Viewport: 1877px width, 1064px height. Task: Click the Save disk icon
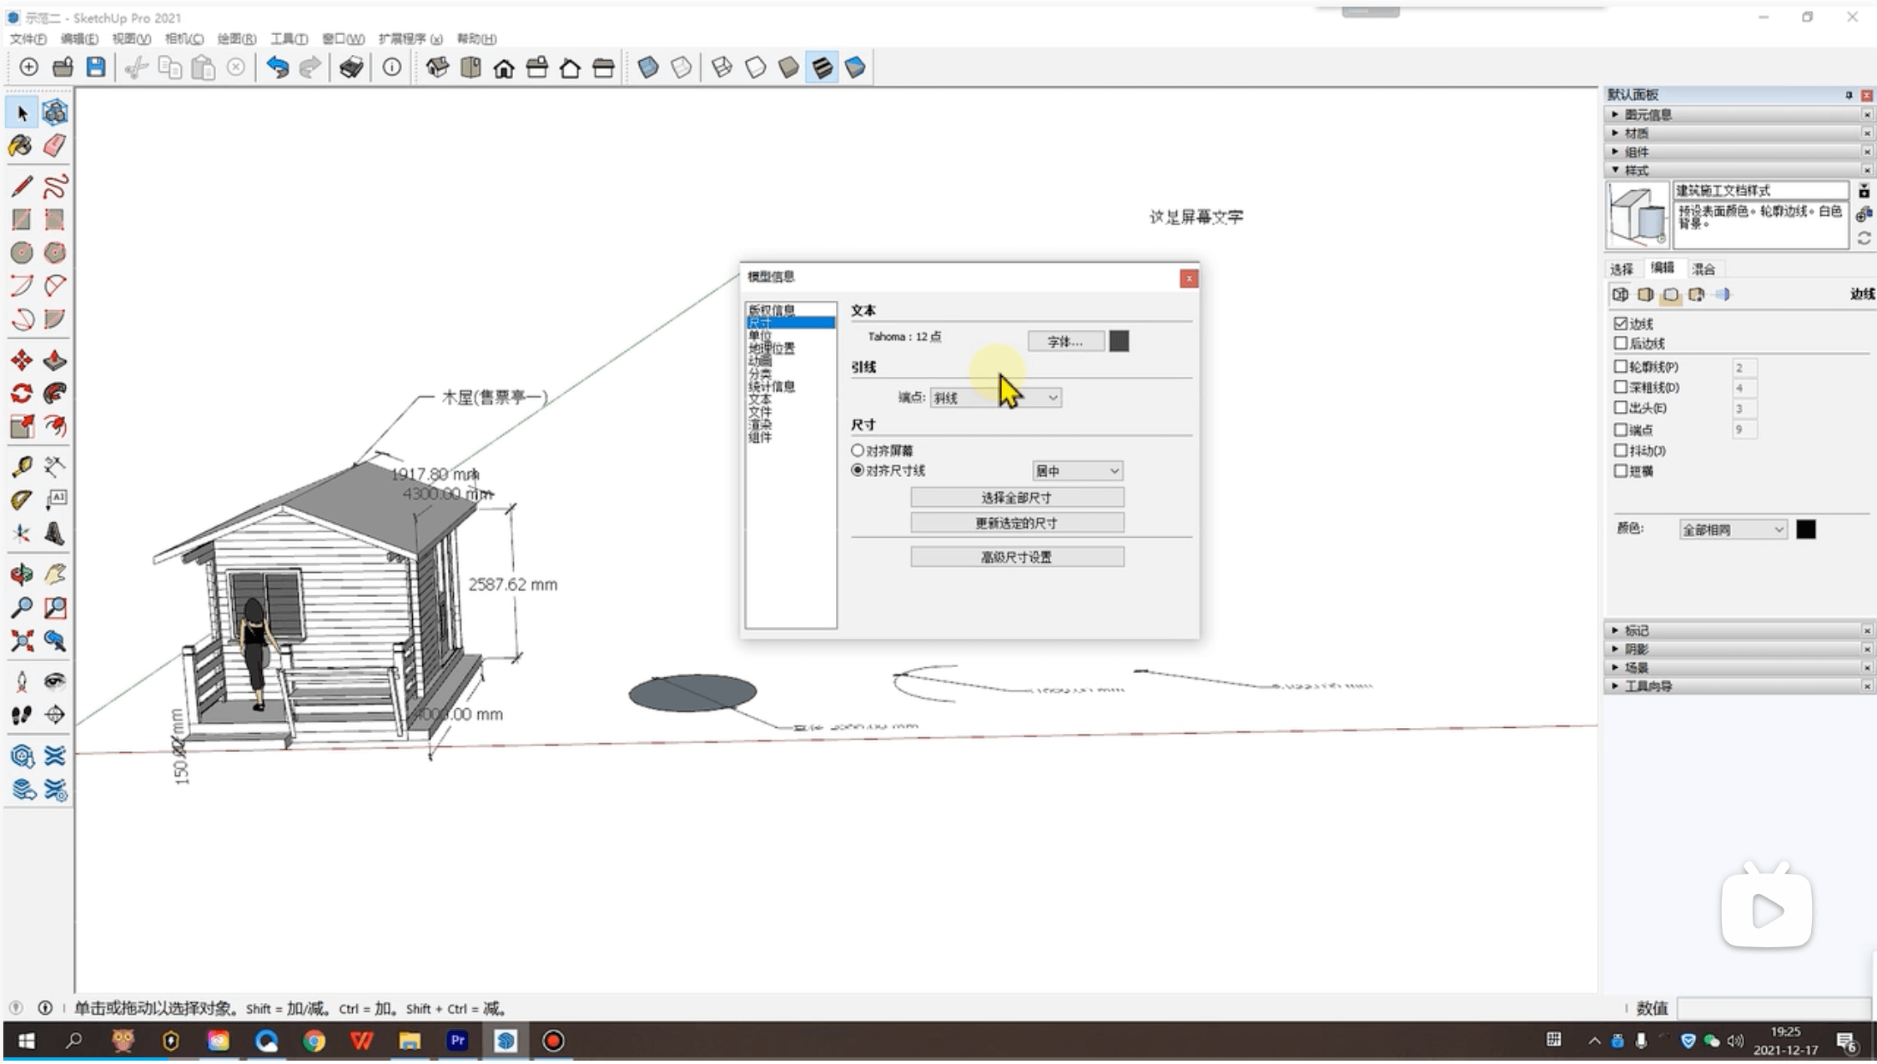pyautogui.click(x=96, y=68)
